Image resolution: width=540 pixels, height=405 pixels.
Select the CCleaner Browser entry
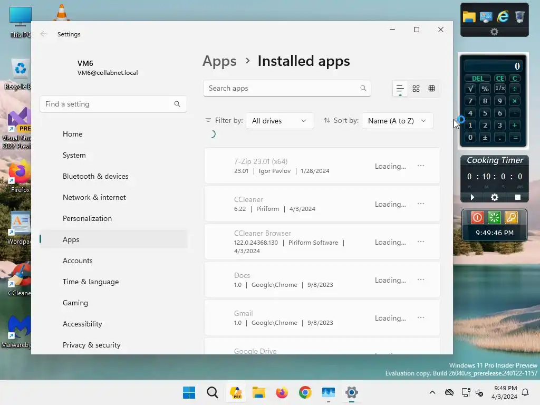pyautogui.click(x=322, y=242)
